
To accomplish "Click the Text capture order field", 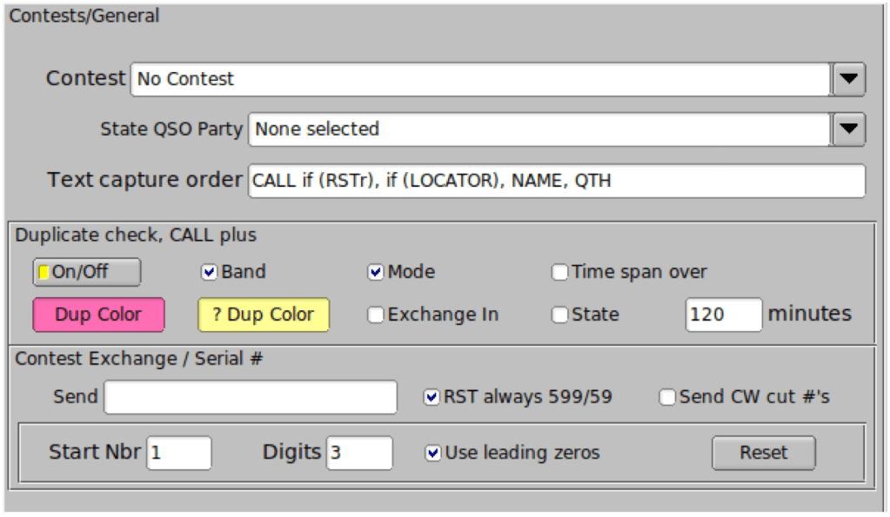I will (556, 181).
